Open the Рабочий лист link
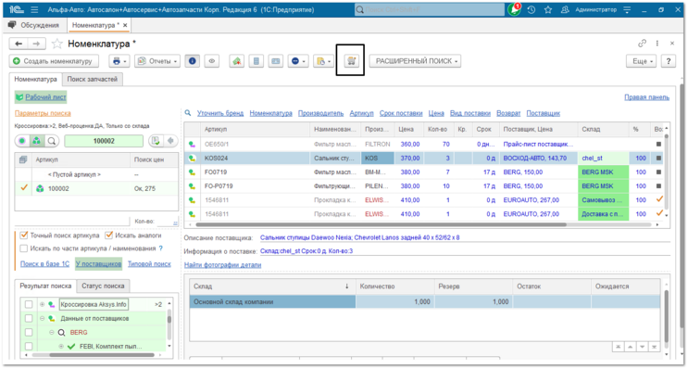This screenshot has width=688, height=369. coord(45,97)
